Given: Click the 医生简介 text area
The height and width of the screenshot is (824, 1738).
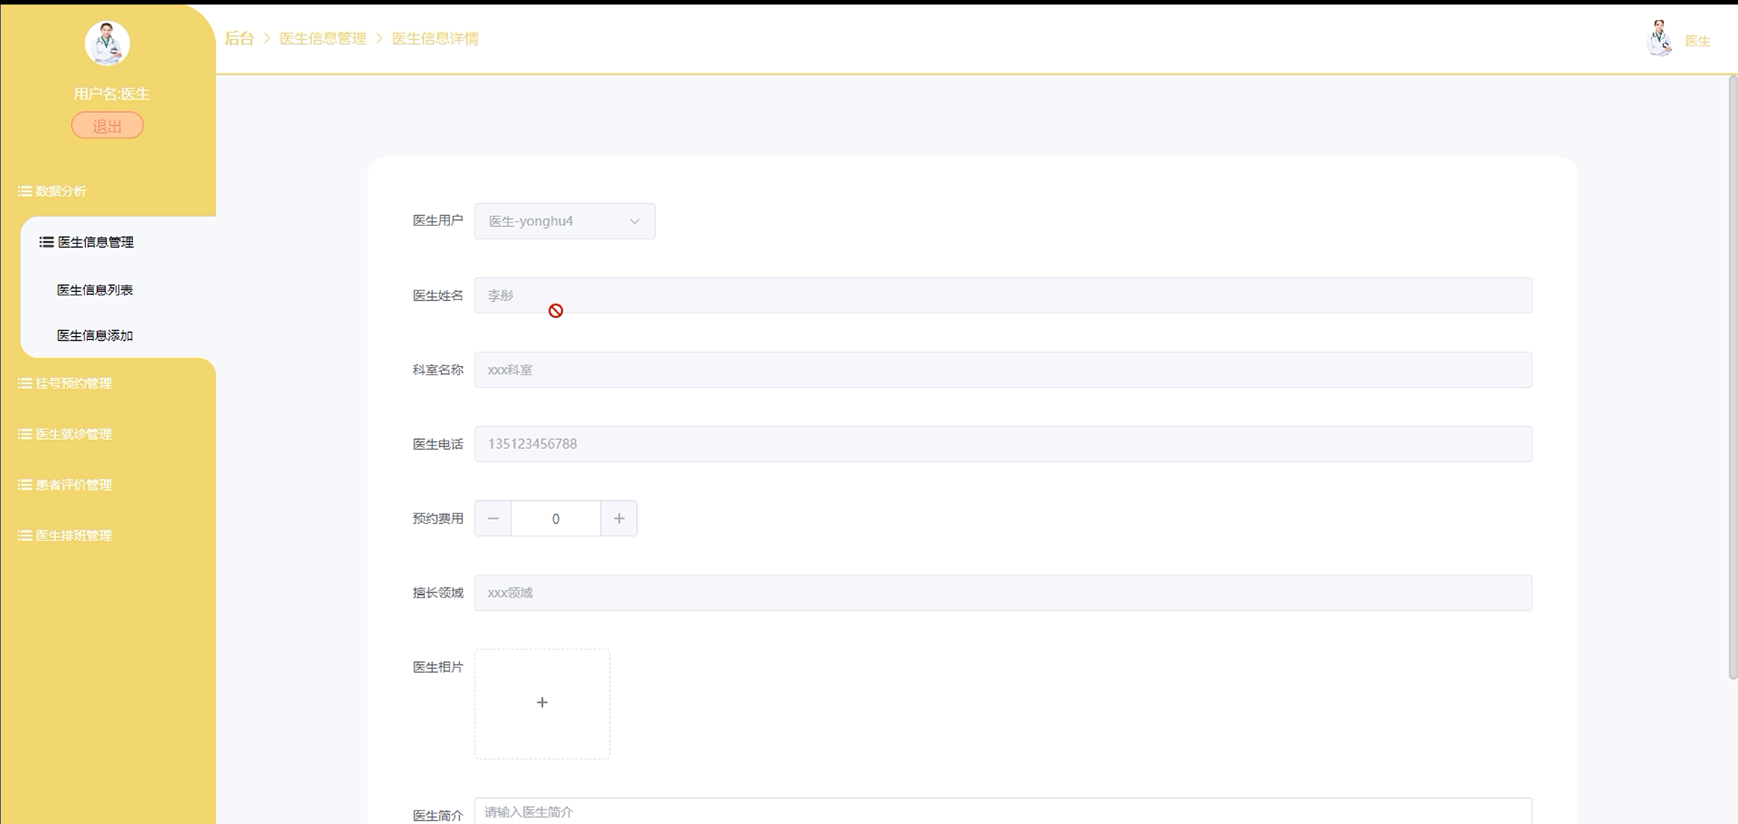Looking at the screenshot, I should click(1003, 812).
